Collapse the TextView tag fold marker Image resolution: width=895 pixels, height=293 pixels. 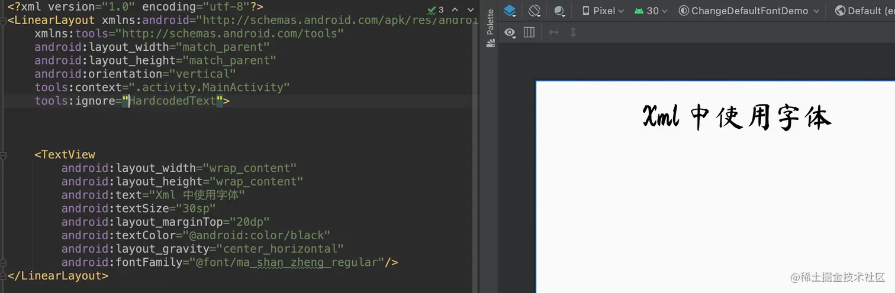click(x=3, y=155)
